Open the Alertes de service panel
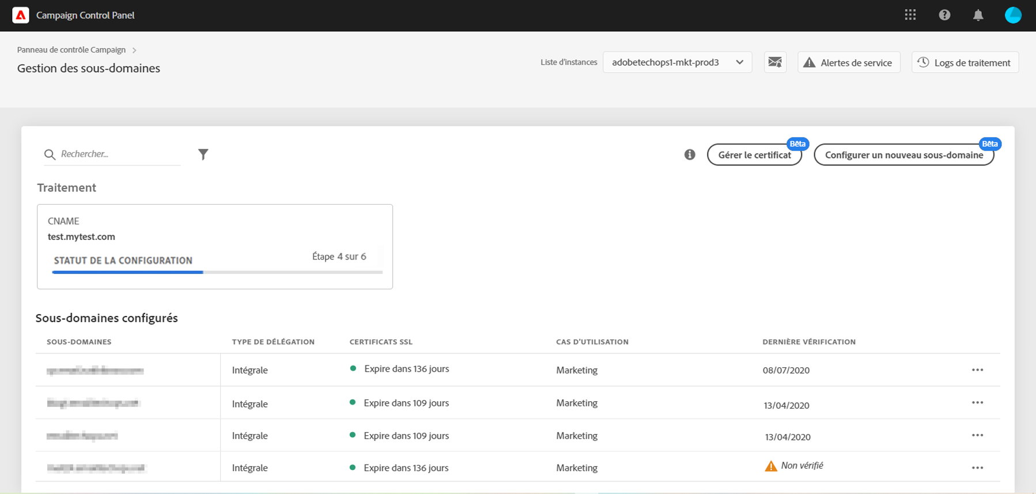 [849, 62]
